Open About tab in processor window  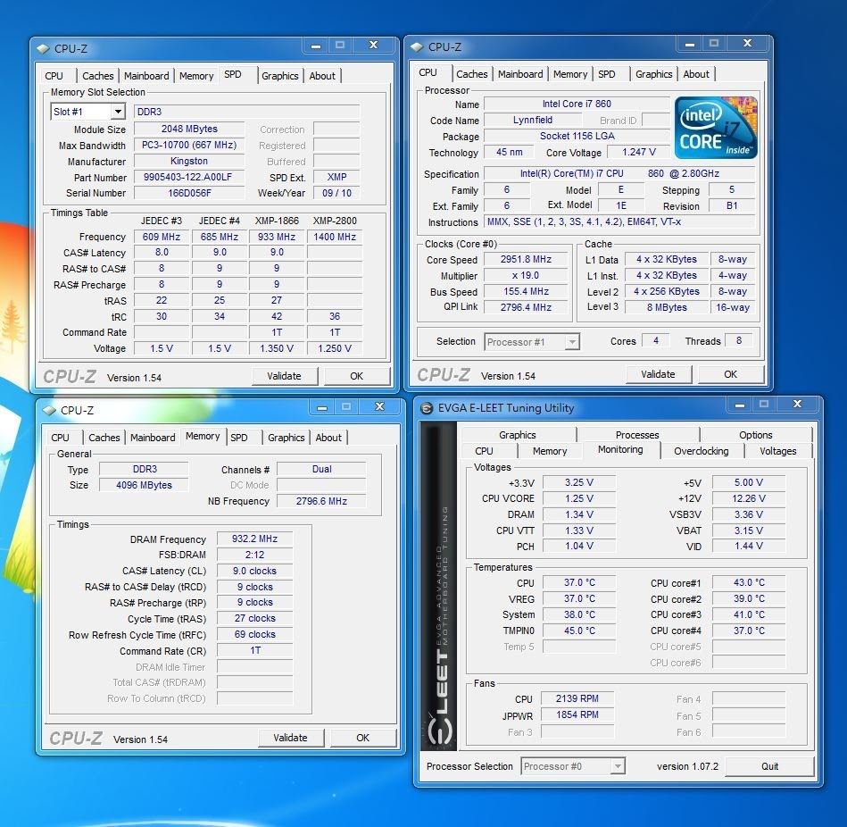(696, 74)
